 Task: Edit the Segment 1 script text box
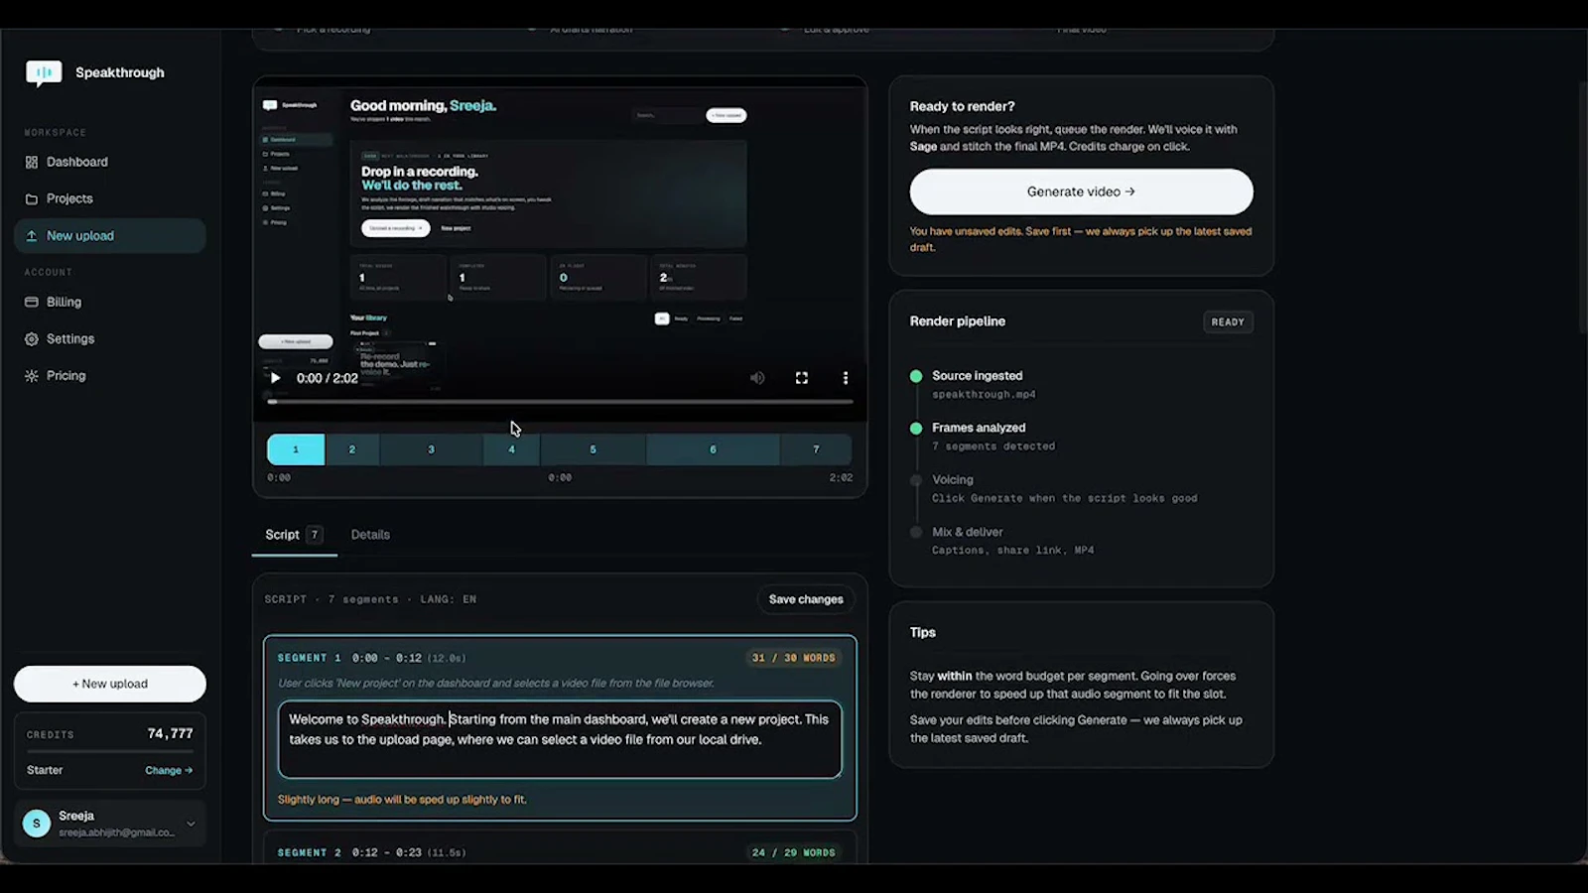pyautogui.click(x=560, y=739)
